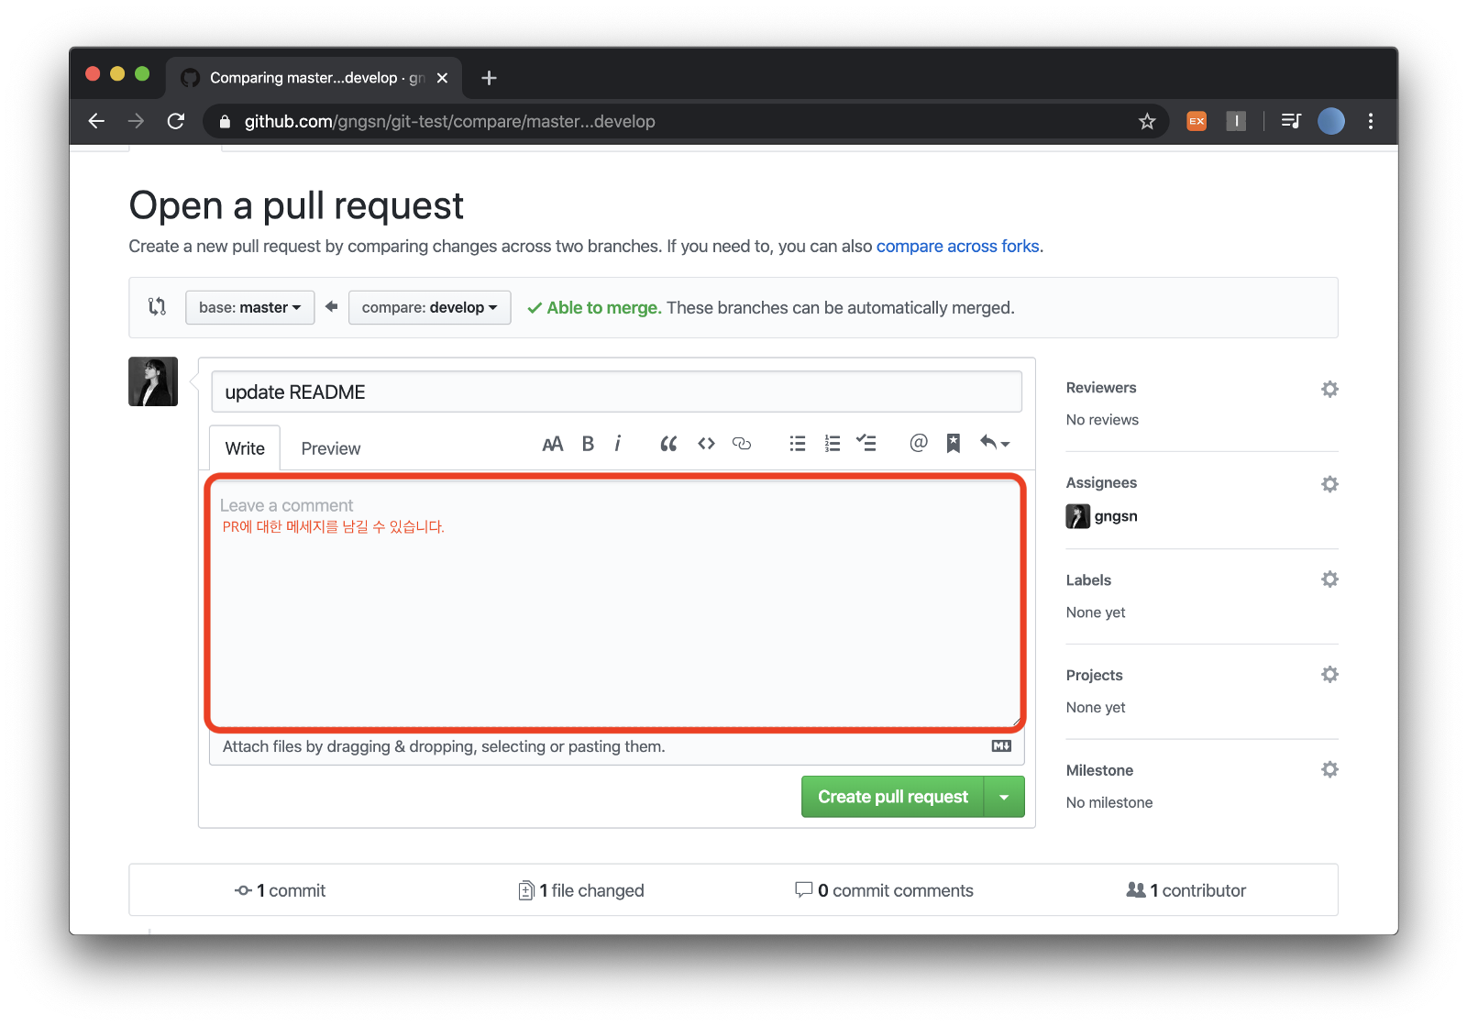Click the orange EX extension icon

[1197, 121]
